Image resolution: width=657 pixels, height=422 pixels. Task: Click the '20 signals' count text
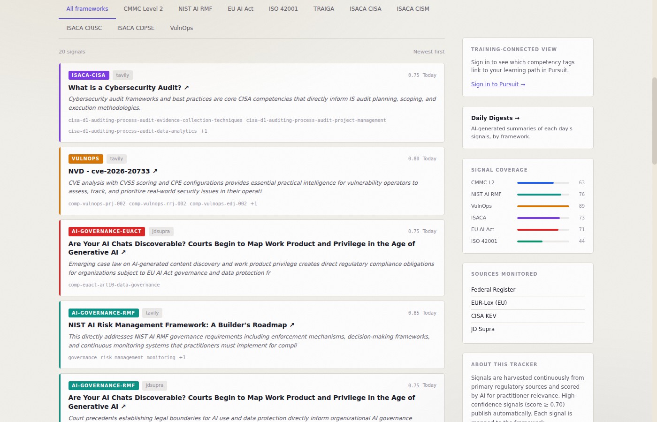(x=72, y=52)
